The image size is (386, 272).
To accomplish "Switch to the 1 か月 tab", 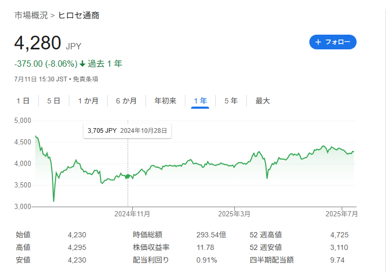I will (x=88, y=101).
